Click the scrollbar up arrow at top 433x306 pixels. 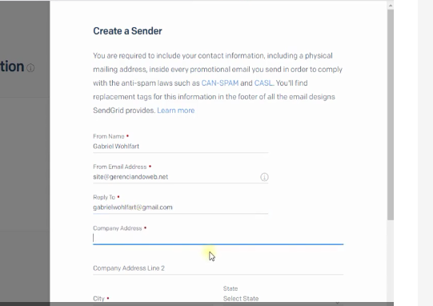point(391,6)
